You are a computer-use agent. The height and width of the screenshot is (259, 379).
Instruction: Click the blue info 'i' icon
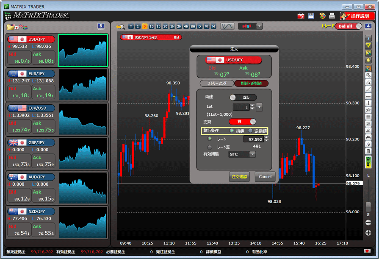pos(368,38)
